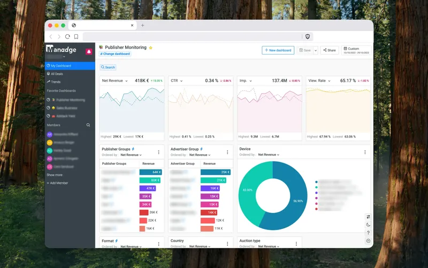
Task: Open Auction type widget three-dot menu
Action: pyautogui.click(x=296, y=244)
